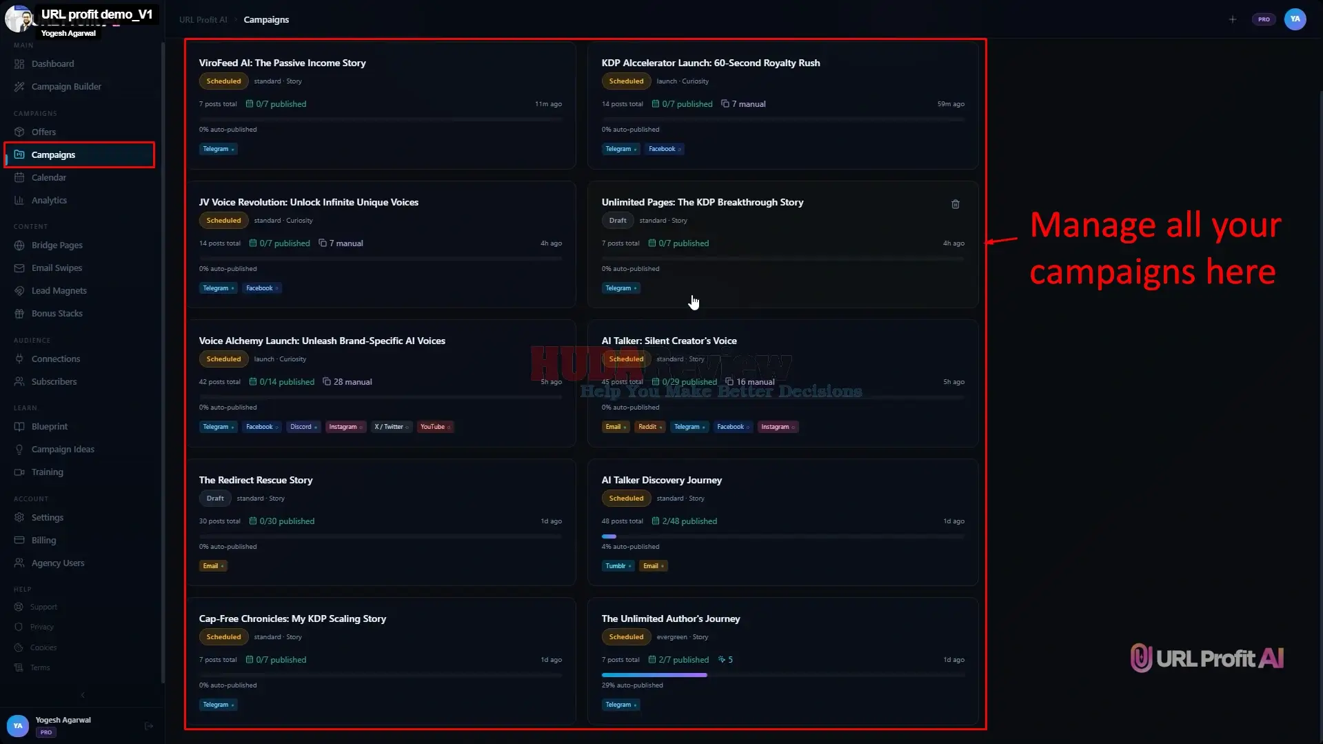The image size is (1323, 744).
Task: Click the published calendar icon on ViroFeed AI card
Action: point(250,104)
